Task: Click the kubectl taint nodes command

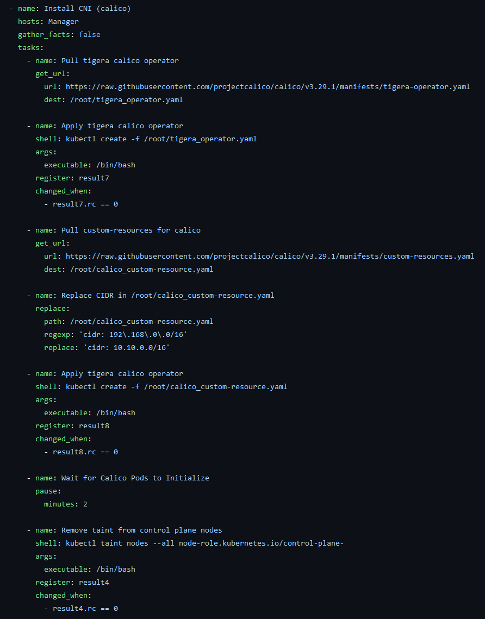Action: pos(204,543)
